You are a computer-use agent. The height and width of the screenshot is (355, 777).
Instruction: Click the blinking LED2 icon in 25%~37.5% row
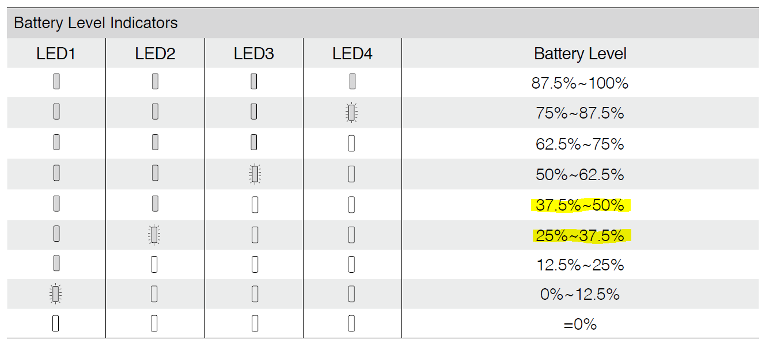(x=153, y=234)
